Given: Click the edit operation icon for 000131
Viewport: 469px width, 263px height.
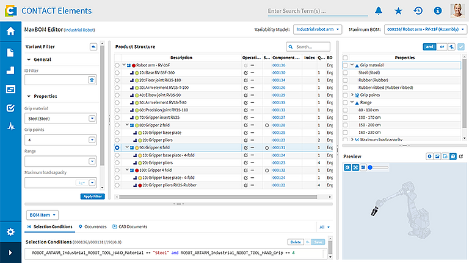Looking at the screenshot, I should pyautogui.click(x=246, y=147).
